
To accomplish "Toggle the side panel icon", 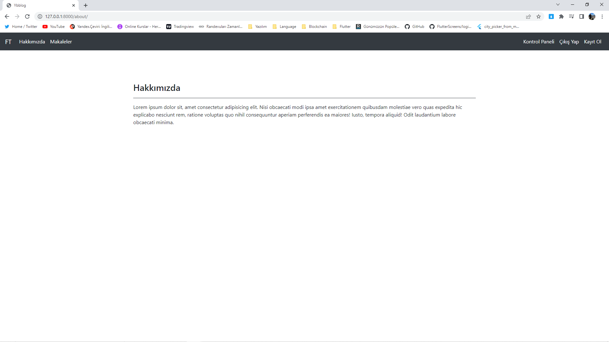I will [x=582, y=16].
